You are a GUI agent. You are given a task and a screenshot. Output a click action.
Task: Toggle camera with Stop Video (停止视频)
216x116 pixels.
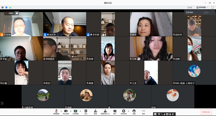point(66,111)
